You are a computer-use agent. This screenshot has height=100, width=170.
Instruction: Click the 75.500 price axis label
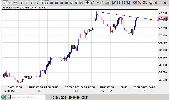163,80
